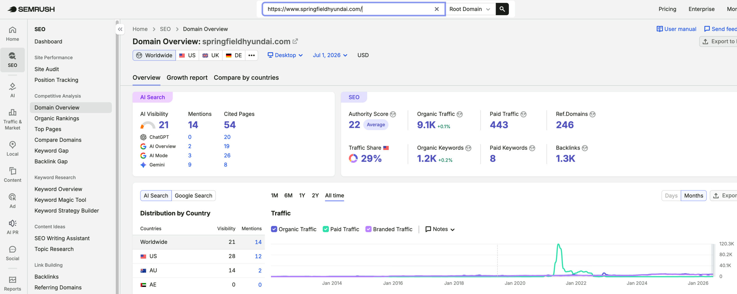Click the Send feedback chat icon
The width and height of the screenshot is (737, 294).
pyautogui.click(x=707, y=29)
